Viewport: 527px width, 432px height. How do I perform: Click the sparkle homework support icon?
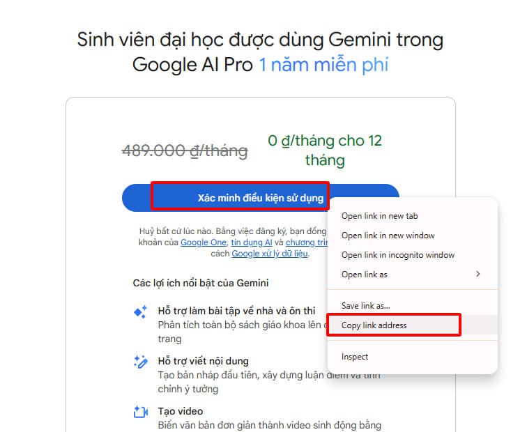[141, 311]
